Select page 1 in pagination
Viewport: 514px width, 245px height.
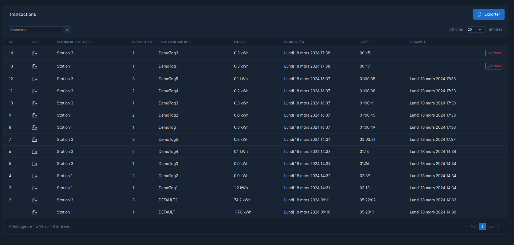pos(482,226)
